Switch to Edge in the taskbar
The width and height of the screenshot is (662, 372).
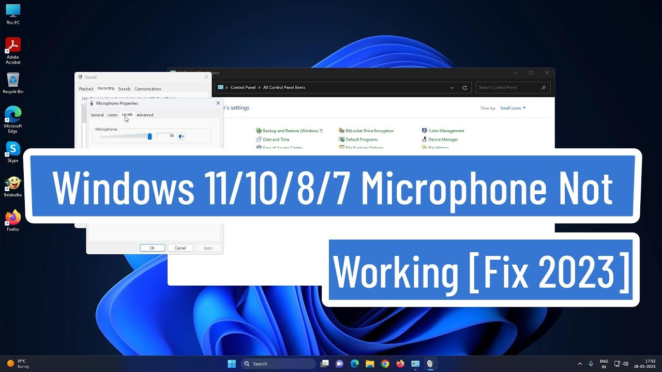pyautogui.click(x=355, y=364)
